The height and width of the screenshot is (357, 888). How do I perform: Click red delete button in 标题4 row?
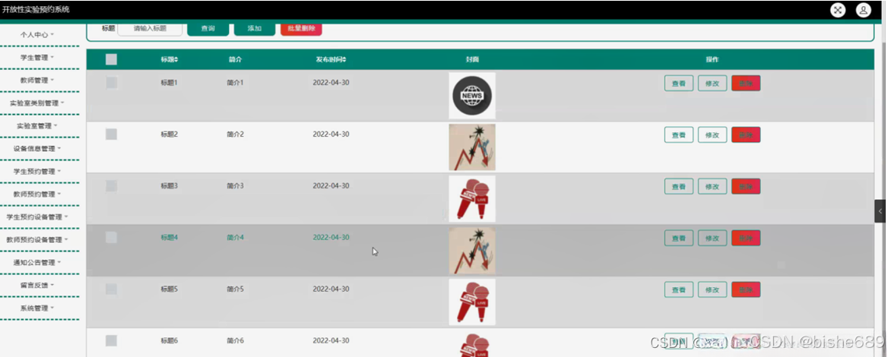click(746, 238)
